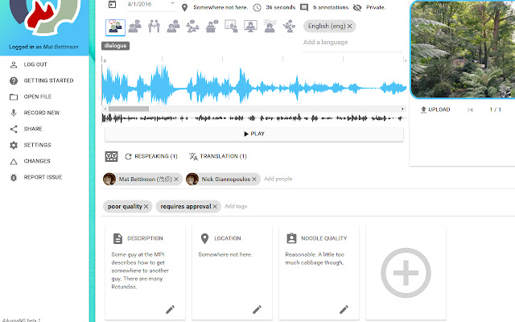Select the dialogue genre icon

(x=115, y=27)
